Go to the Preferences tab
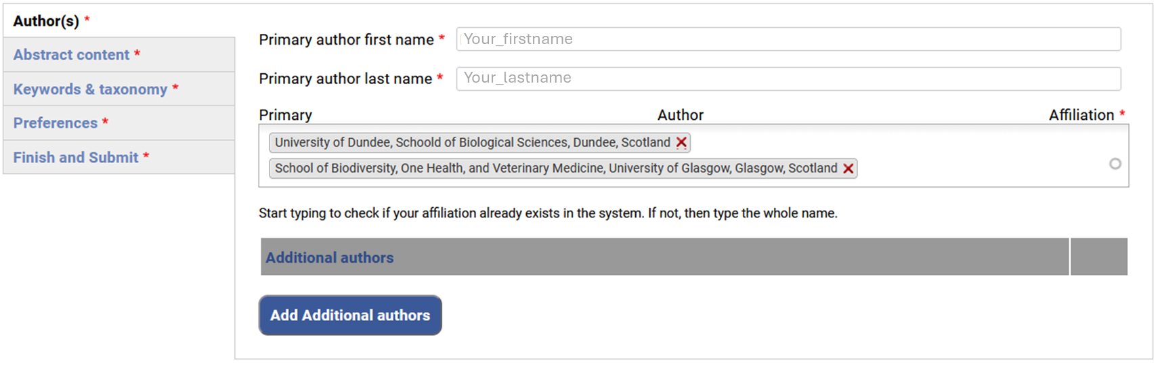The width and height of the screenshot is (1160, 367). tap(56, 123)
